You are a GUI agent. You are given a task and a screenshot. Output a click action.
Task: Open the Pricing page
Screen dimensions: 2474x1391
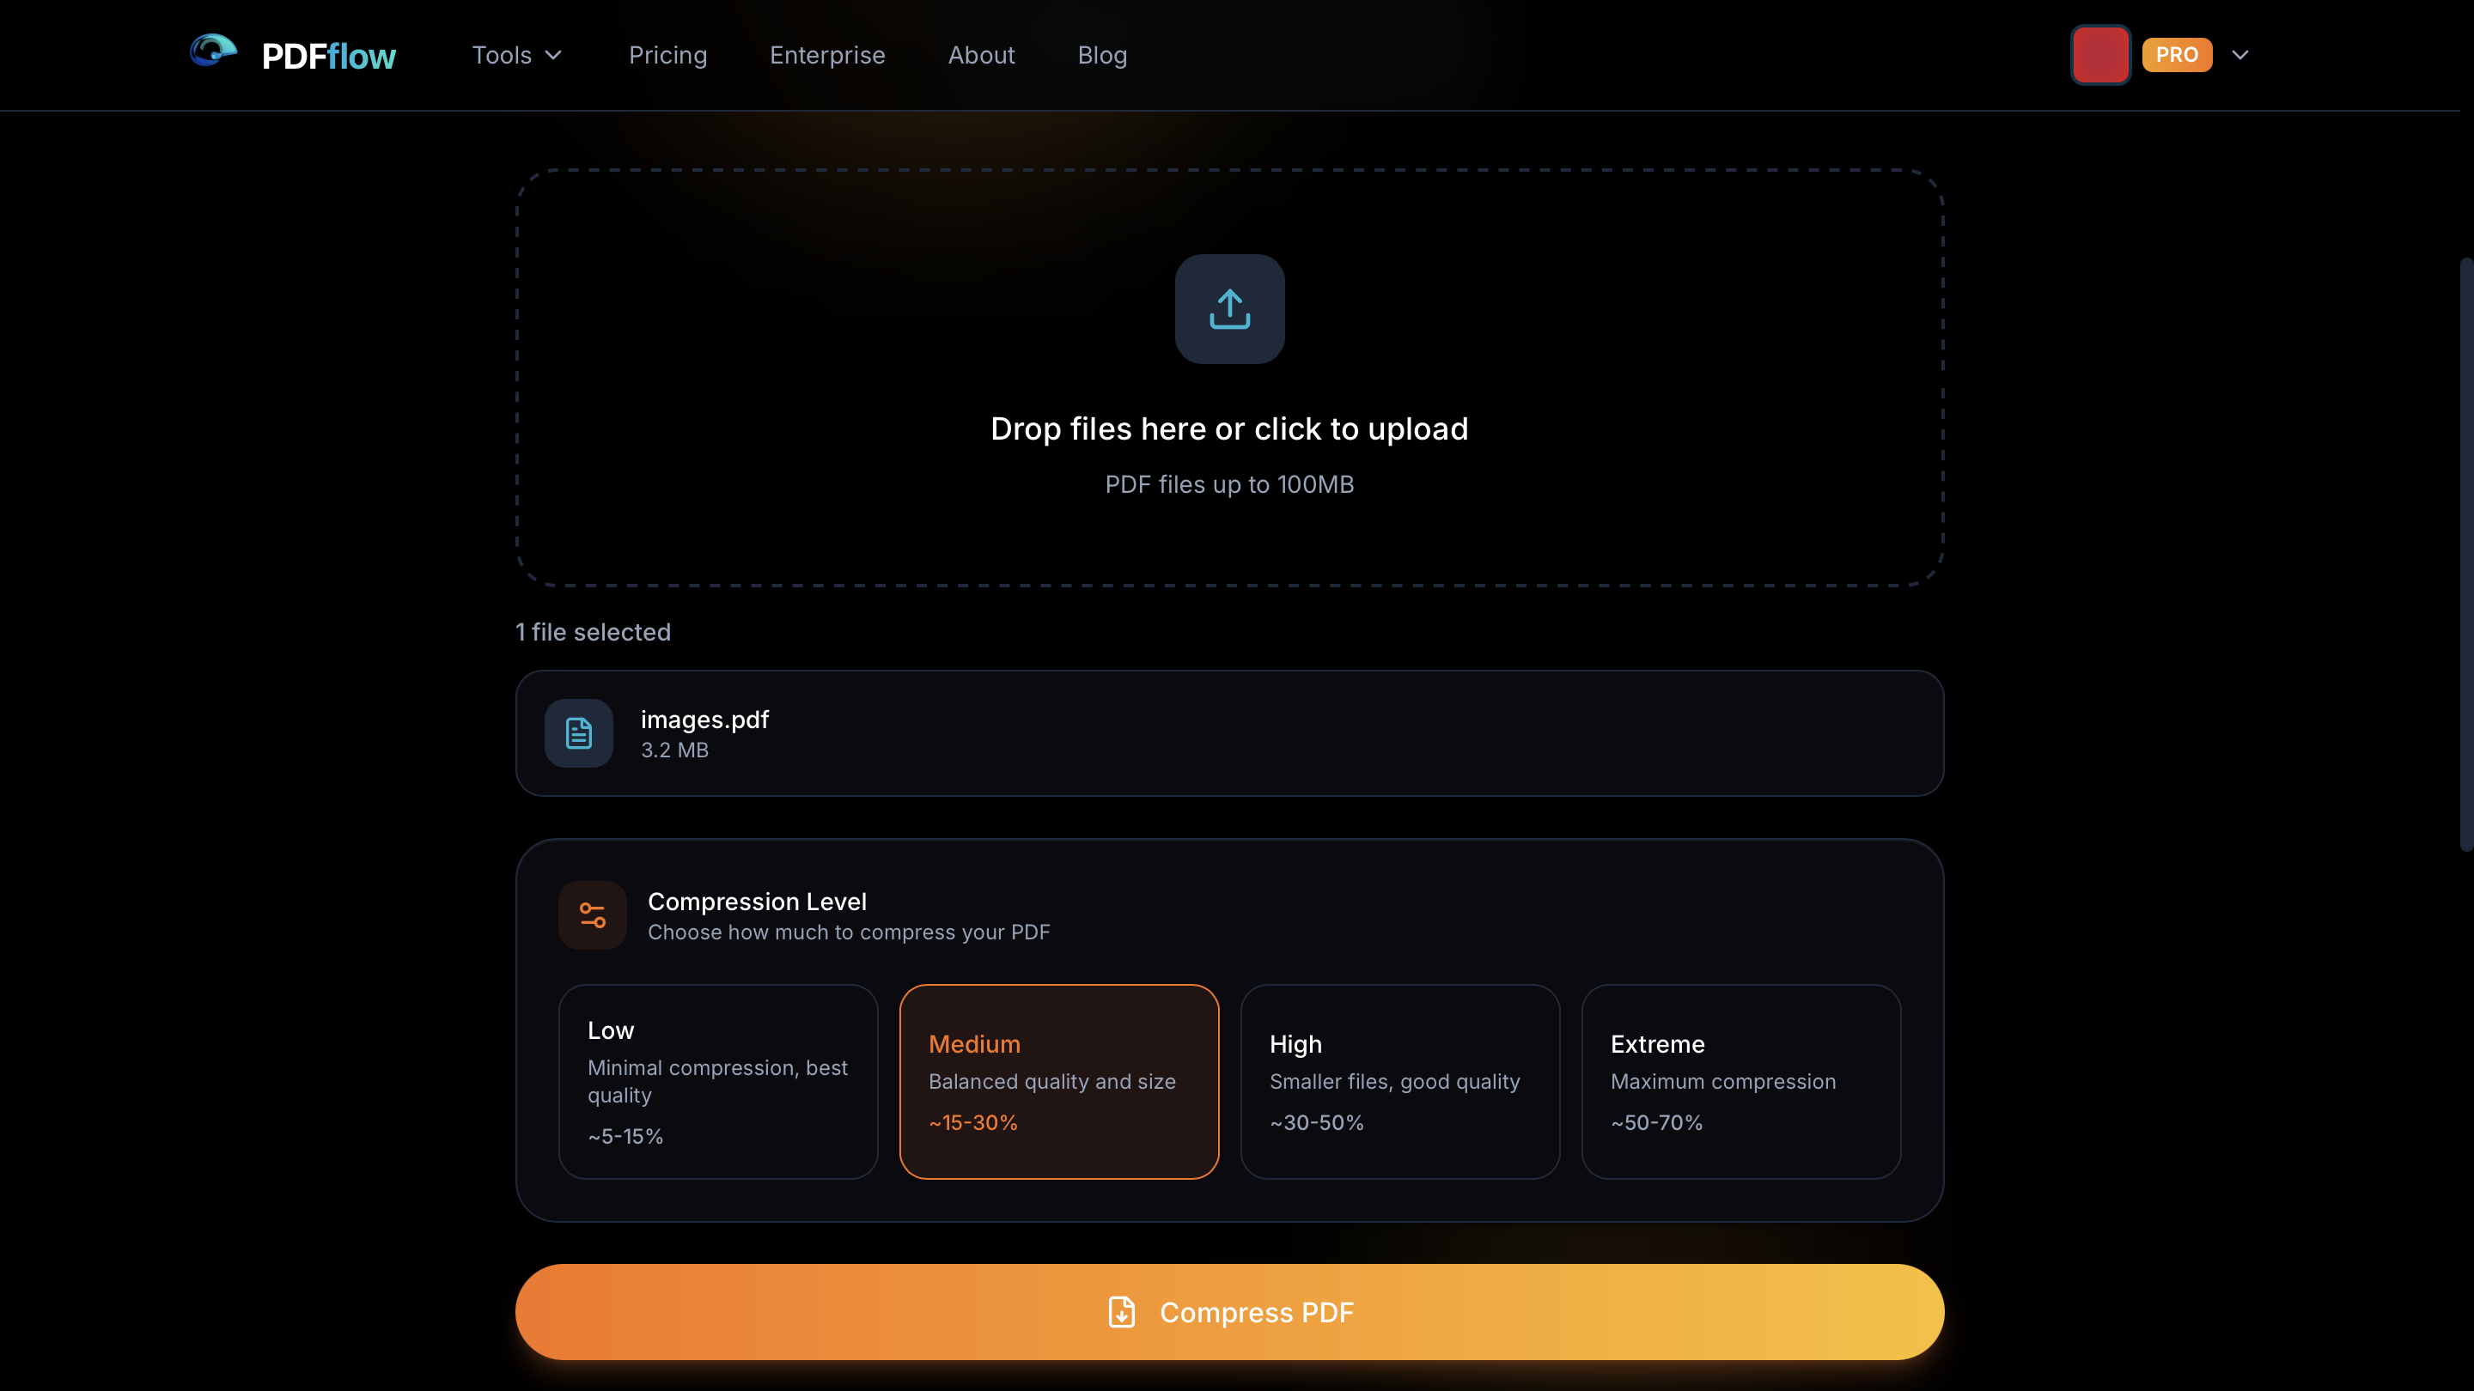click(x=667, y=55)
